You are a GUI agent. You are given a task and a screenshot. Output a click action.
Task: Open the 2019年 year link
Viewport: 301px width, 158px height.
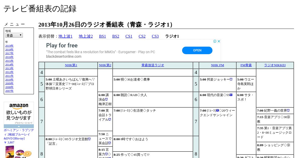coord(9,46)
